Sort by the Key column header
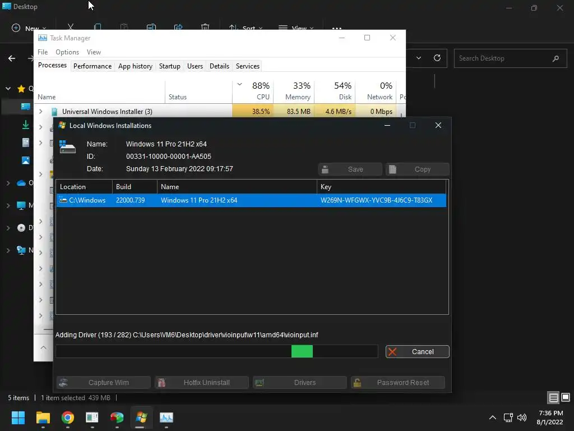The height and width of the screenshot is (431, 574). pos(381,186)
